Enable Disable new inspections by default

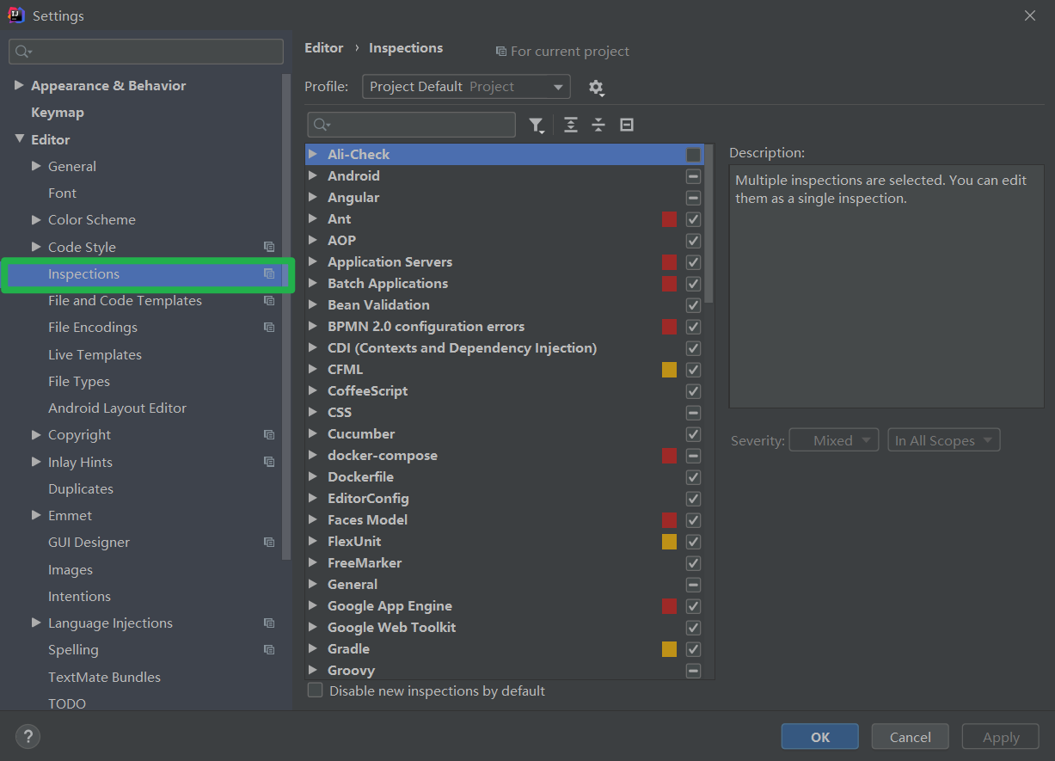316,690
